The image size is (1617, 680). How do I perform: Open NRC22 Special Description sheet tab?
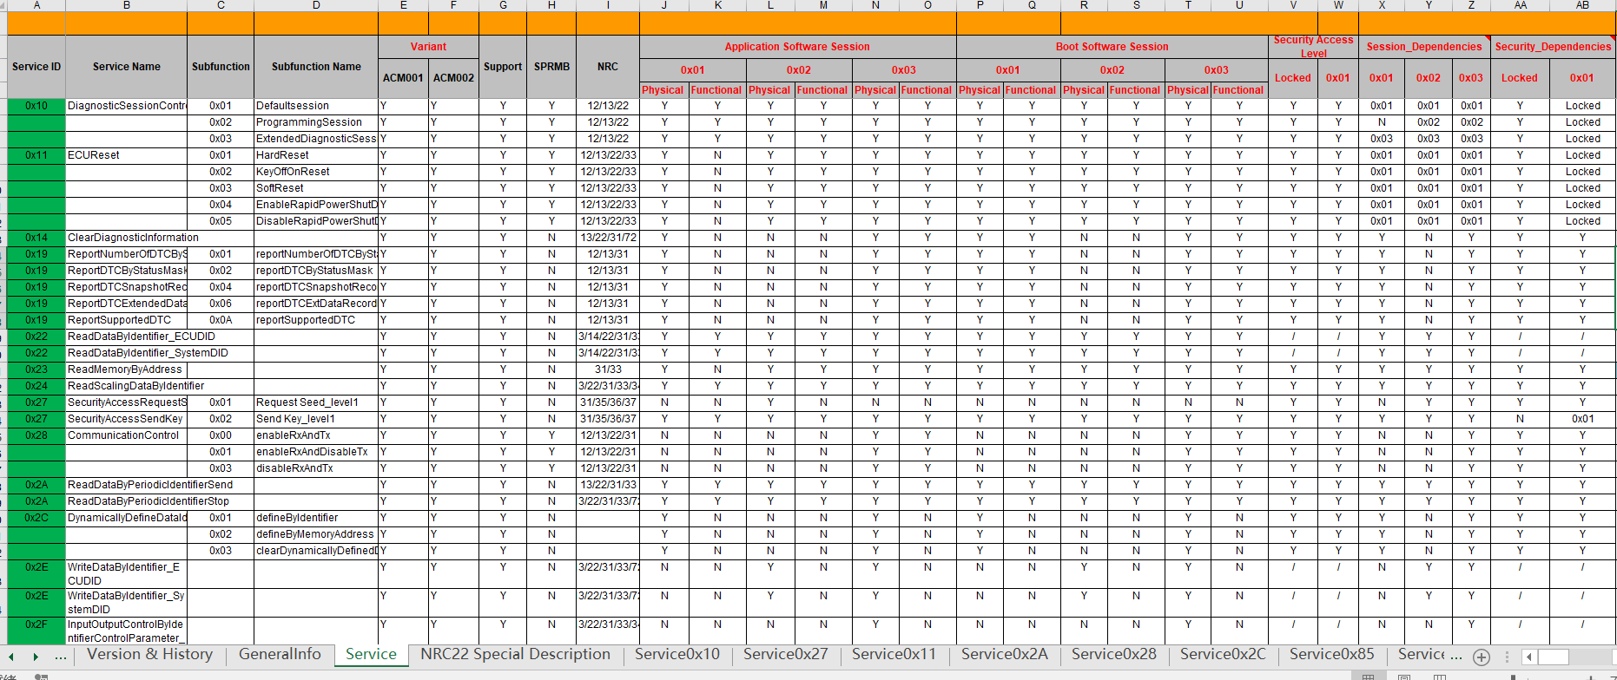click(515, 655)
